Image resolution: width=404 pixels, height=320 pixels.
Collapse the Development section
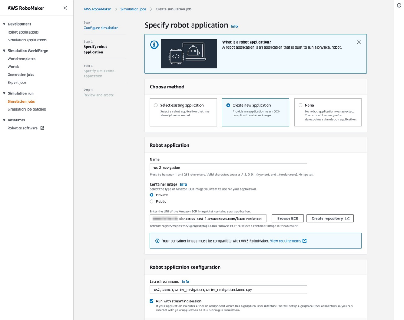[4, 24]
